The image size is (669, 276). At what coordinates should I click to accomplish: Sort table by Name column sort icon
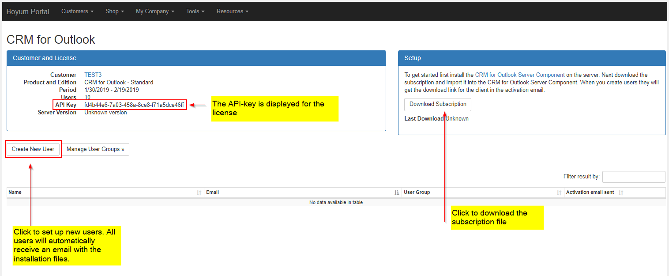[x=199, y=193]
